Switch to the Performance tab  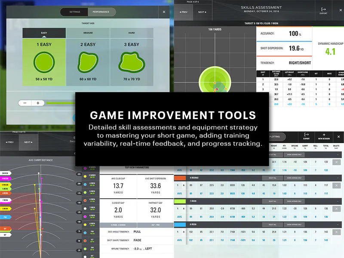pyautogui.click(x=101, y=12)
